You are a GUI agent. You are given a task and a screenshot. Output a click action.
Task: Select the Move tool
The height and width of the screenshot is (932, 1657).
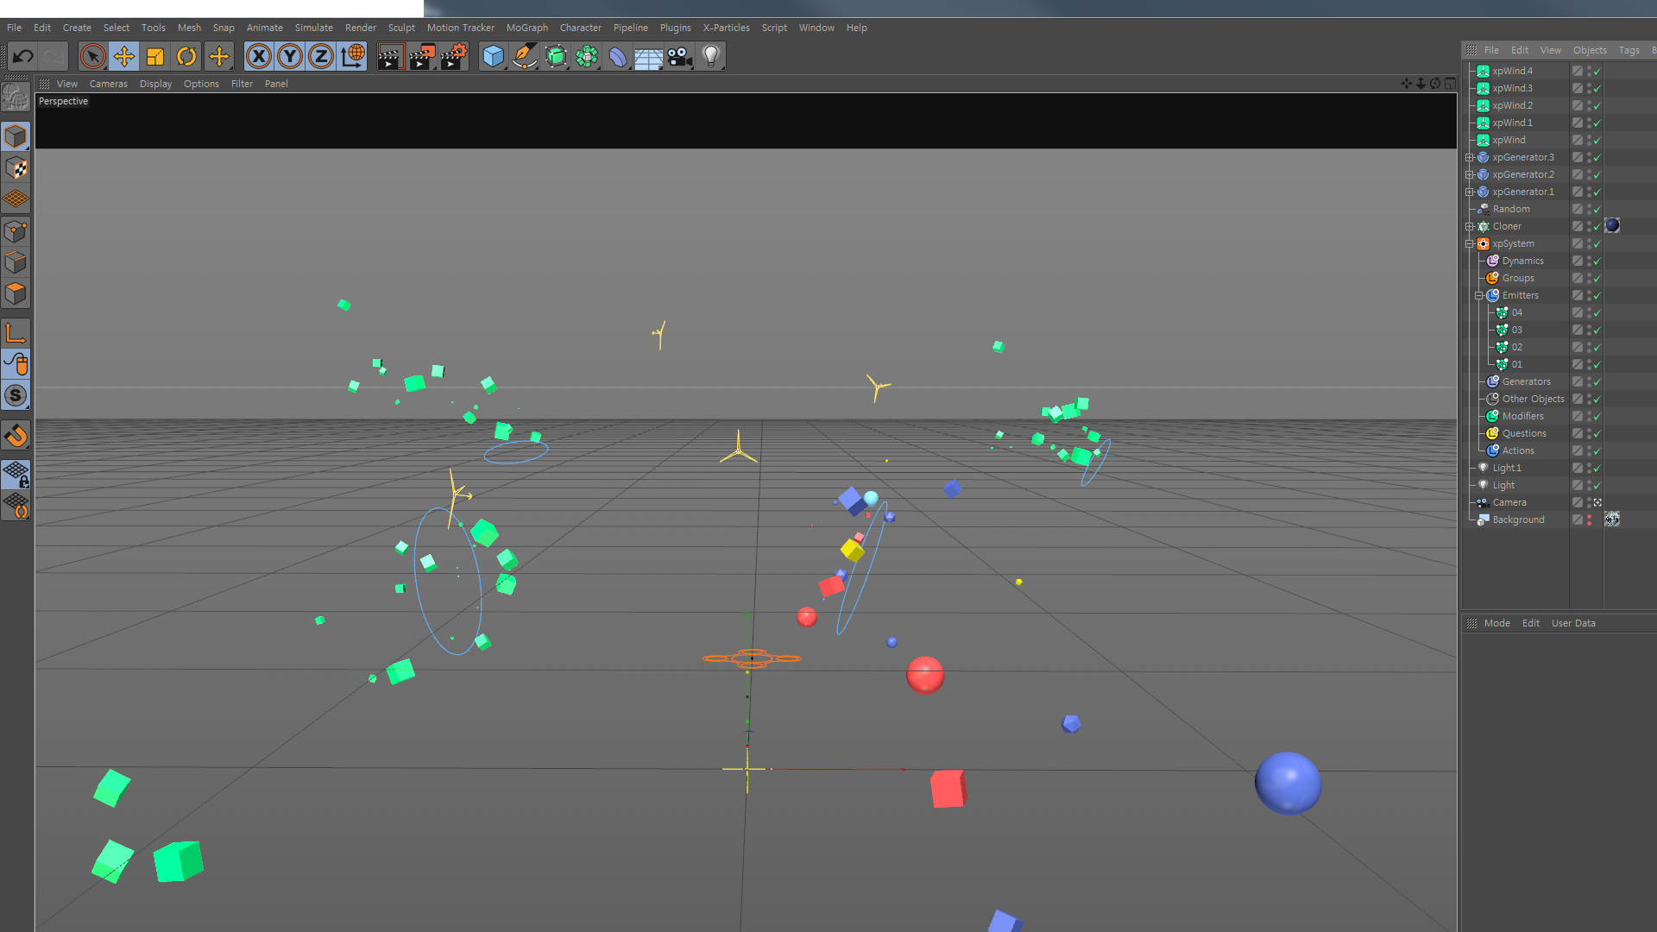point(124,57)
